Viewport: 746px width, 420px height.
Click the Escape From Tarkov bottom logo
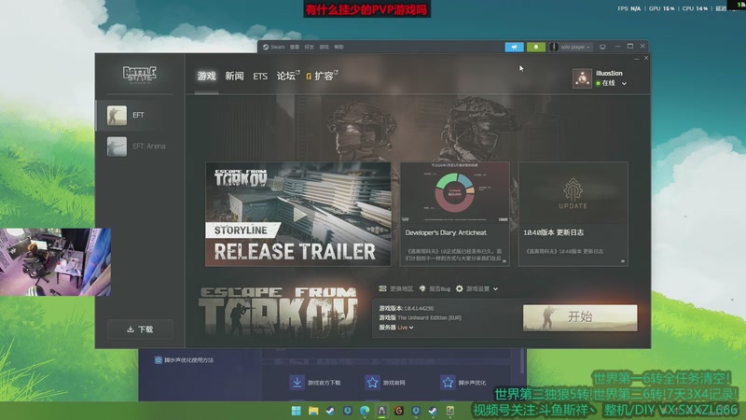point(278,312)
